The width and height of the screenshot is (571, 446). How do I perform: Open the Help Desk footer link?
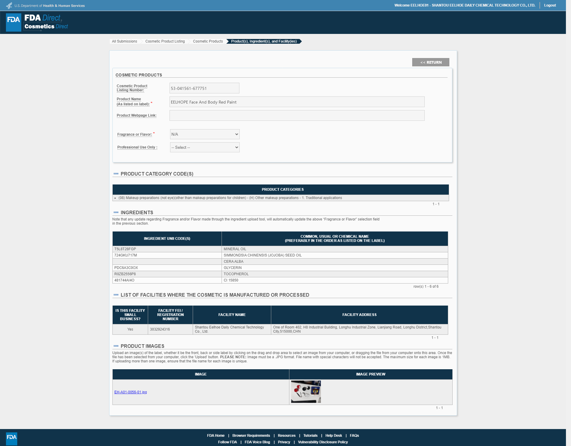333,436
